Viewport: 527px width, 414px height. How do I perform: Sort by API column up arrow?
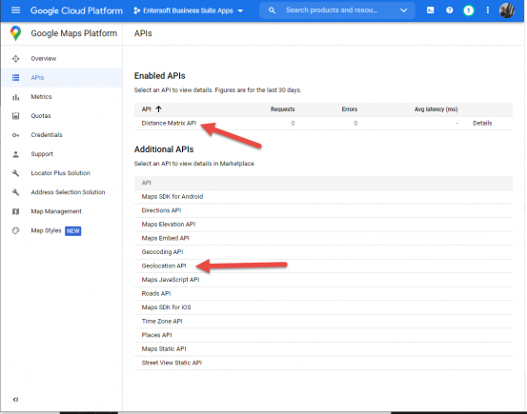(158, 109)
